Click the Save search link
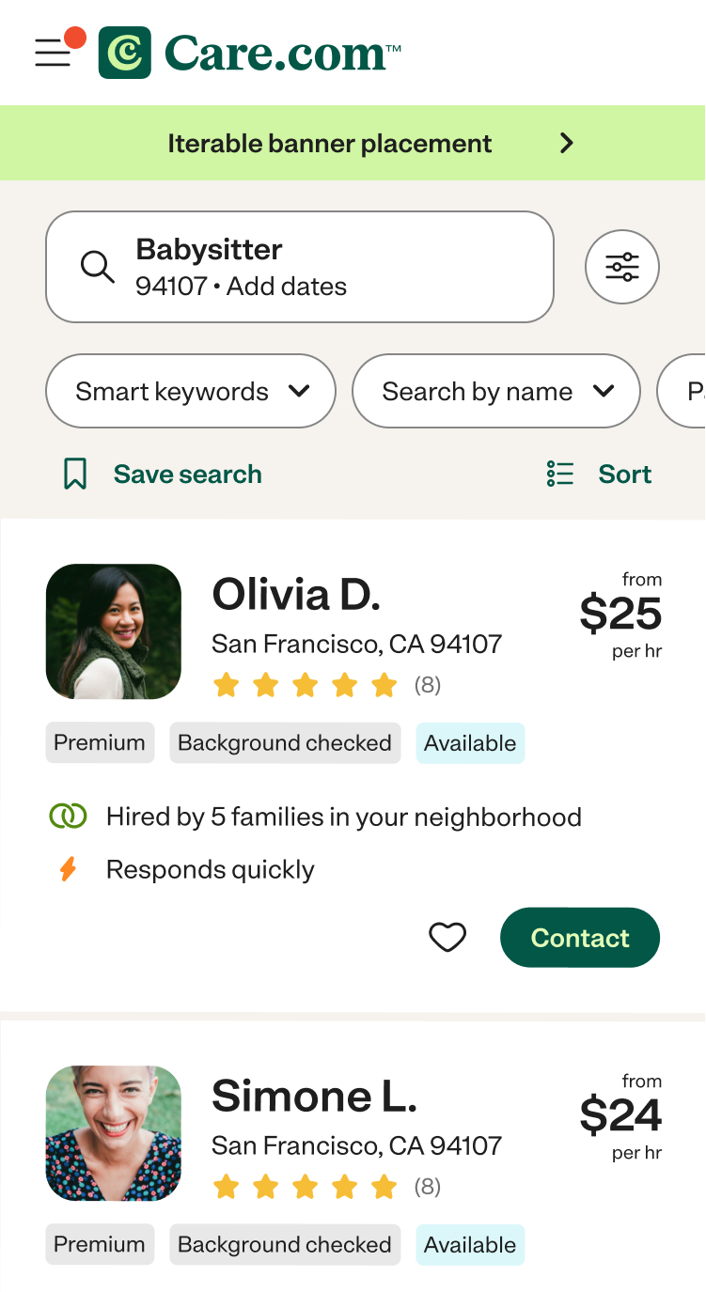Viewport: 706px width, 1292px height. [188, 474]
